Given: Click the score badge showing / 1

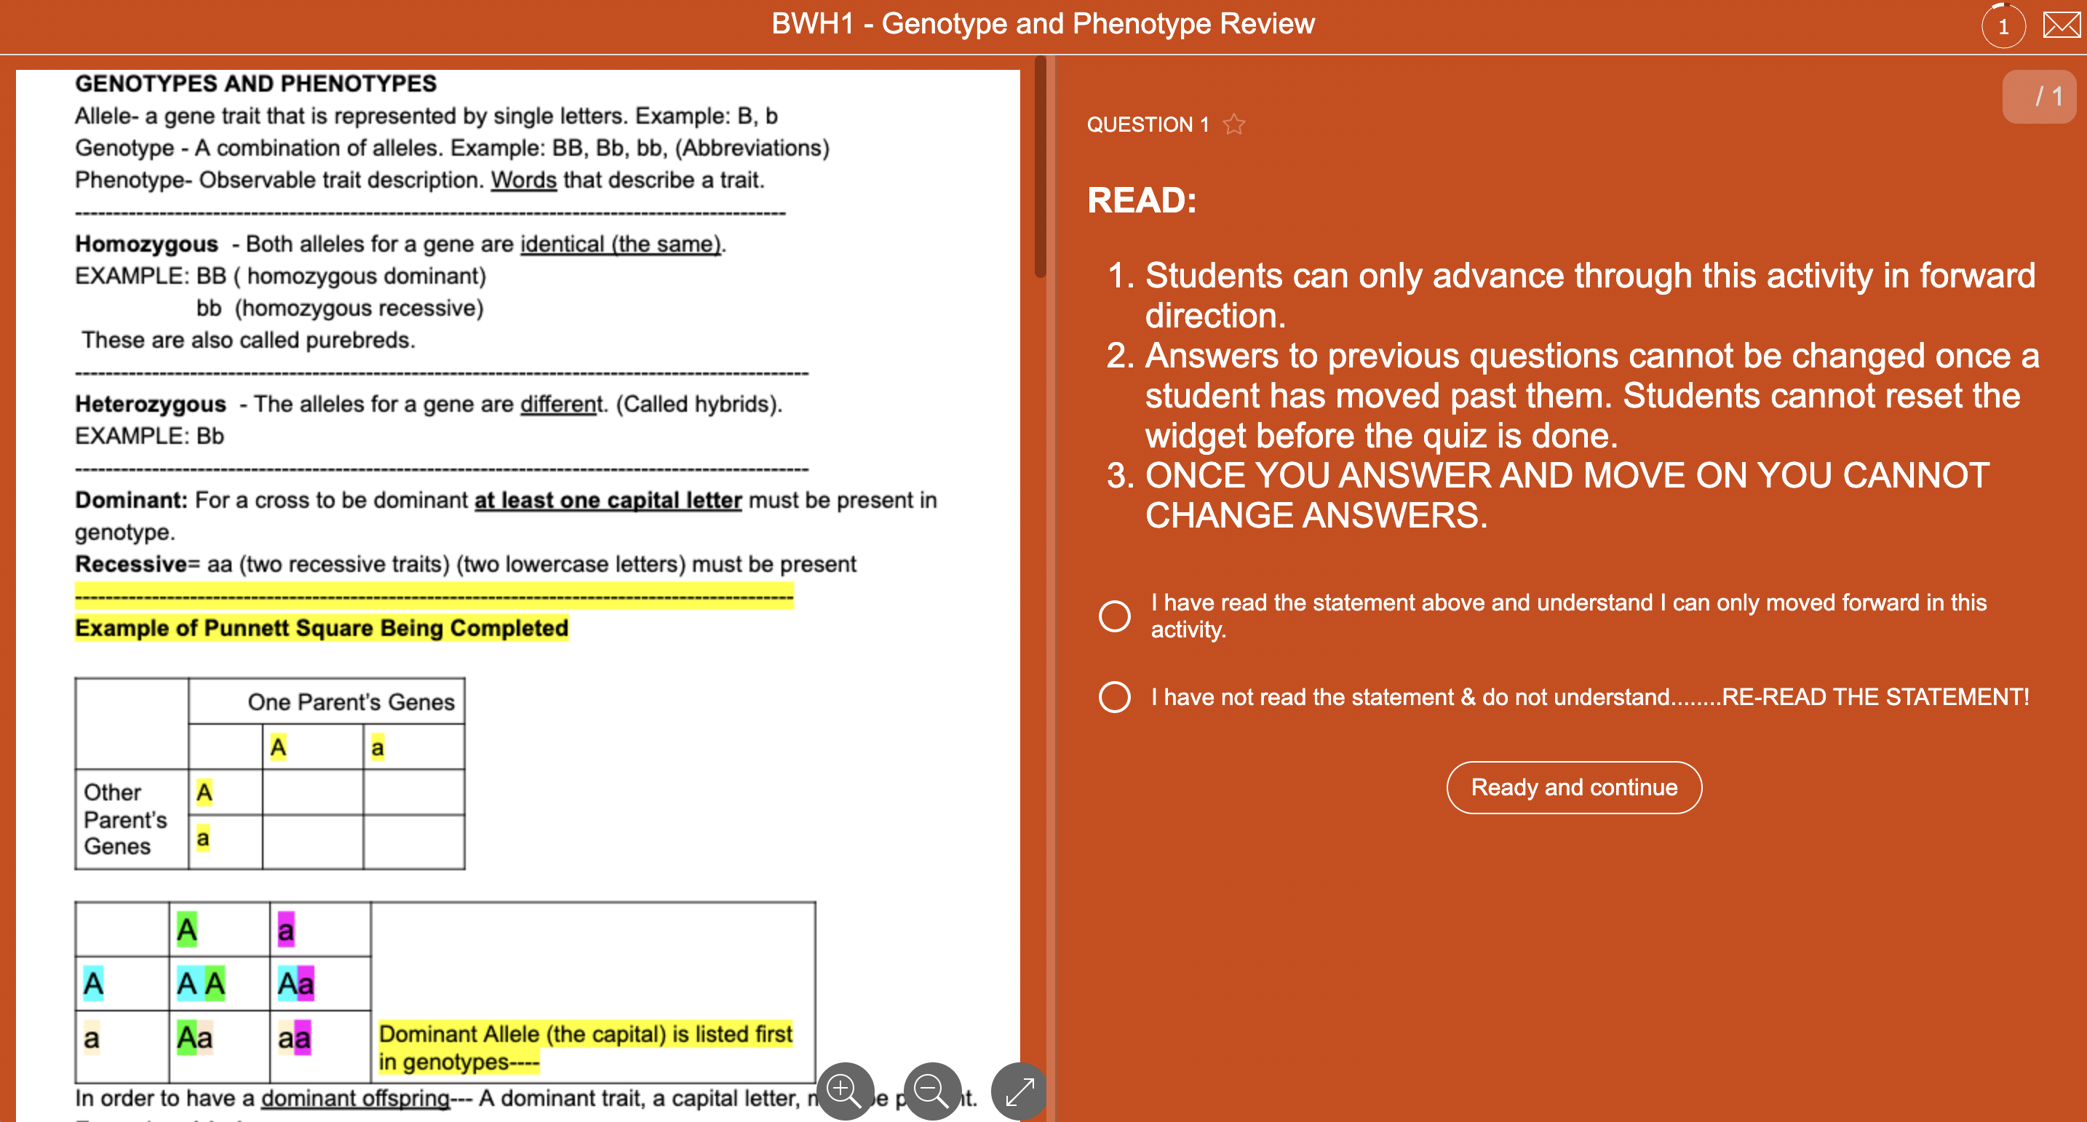Looking at the screenshot, I should pyautogui.click(x=2038, y=96).
